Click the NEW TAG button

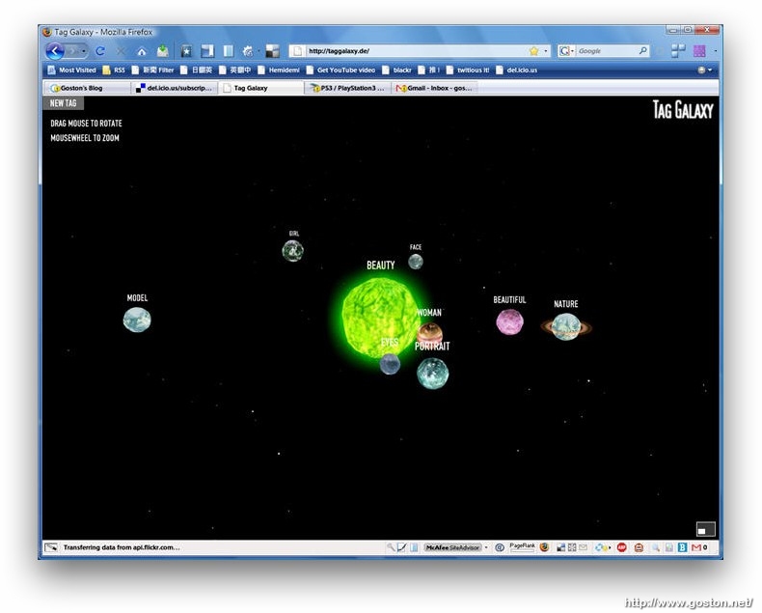(64, 103)
